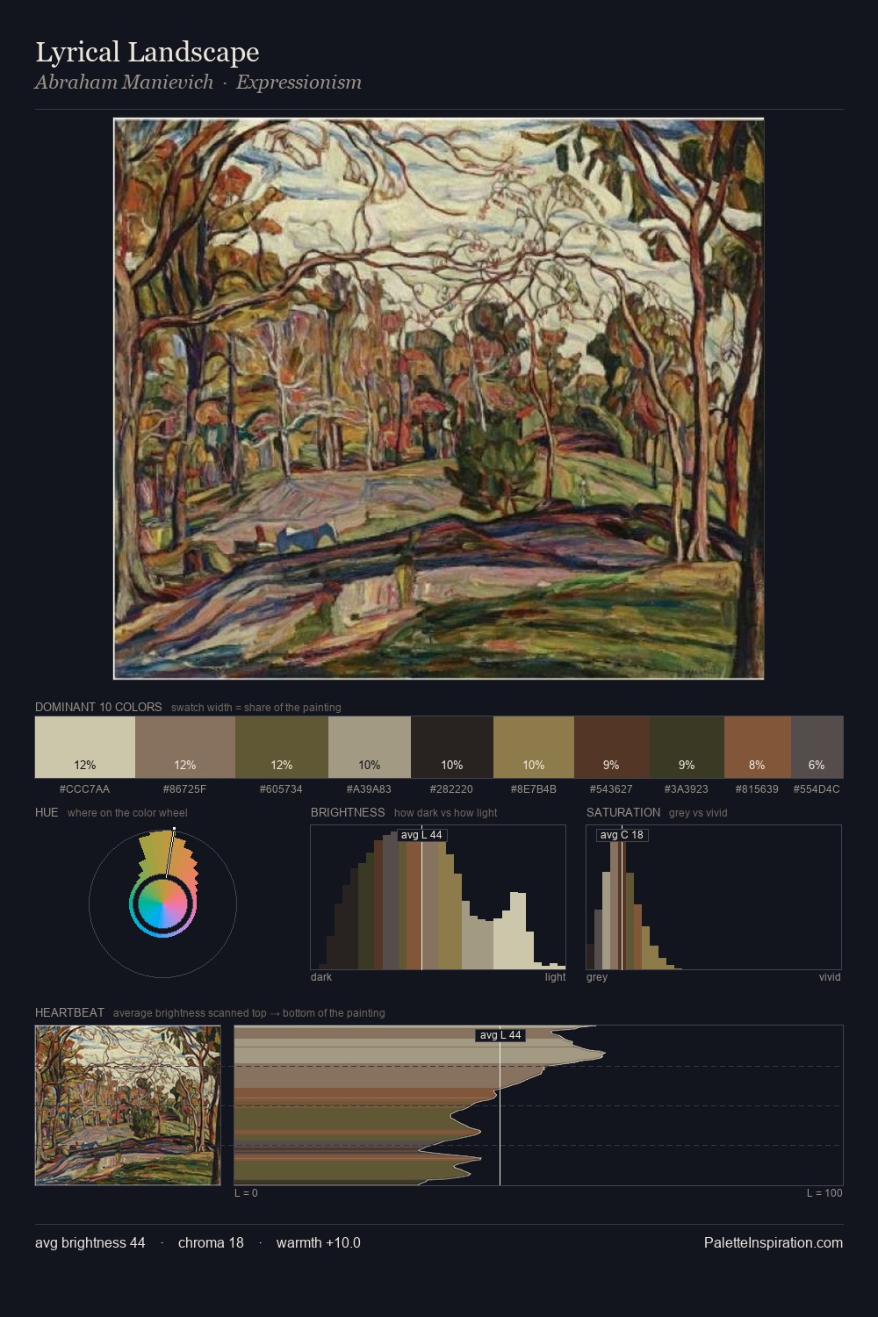Click the HUE section heading
Screen dimensions: 878x1317
[x=47, y=812]
